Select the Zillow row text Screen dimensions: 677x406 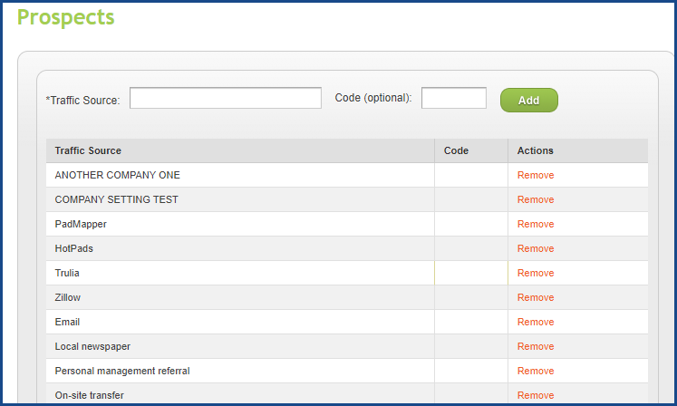click(68, 297)
